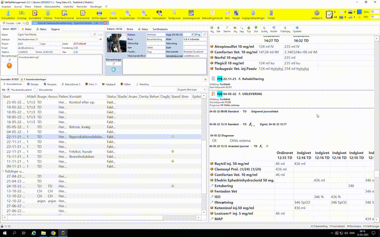Switch to the Klientlog tab

[142, 84]
